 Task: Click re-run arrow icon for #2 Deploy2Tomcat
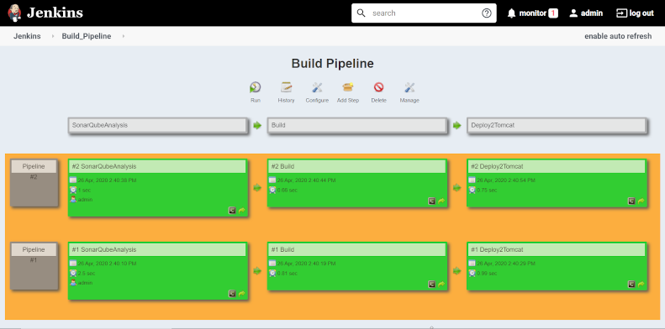click(641, 201)
